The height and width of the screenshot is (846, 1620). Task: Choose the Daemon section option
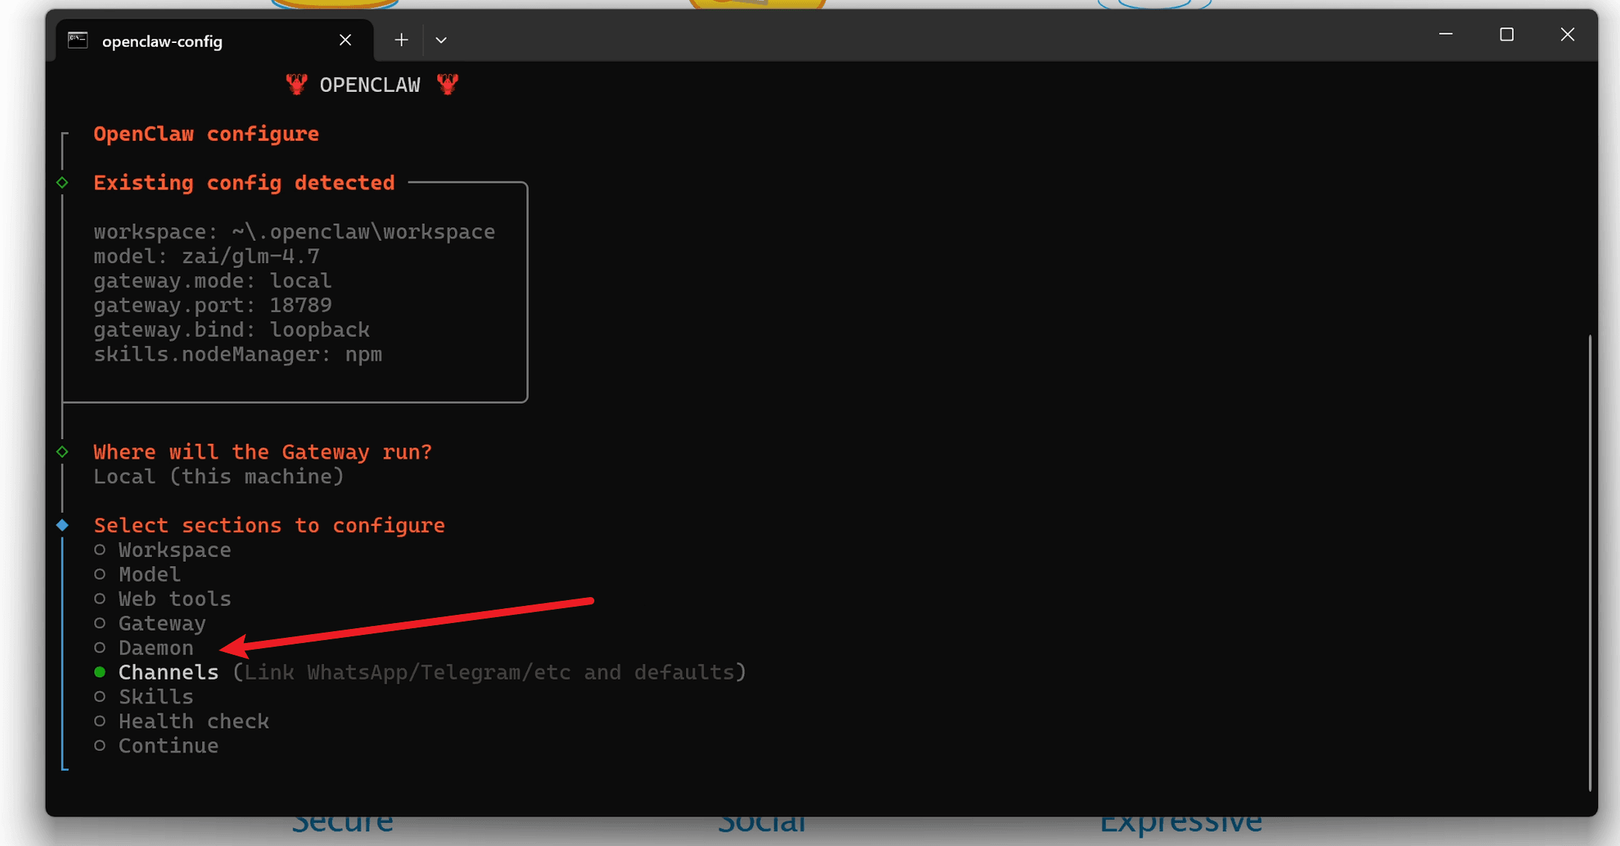click(x=156, y=647)
